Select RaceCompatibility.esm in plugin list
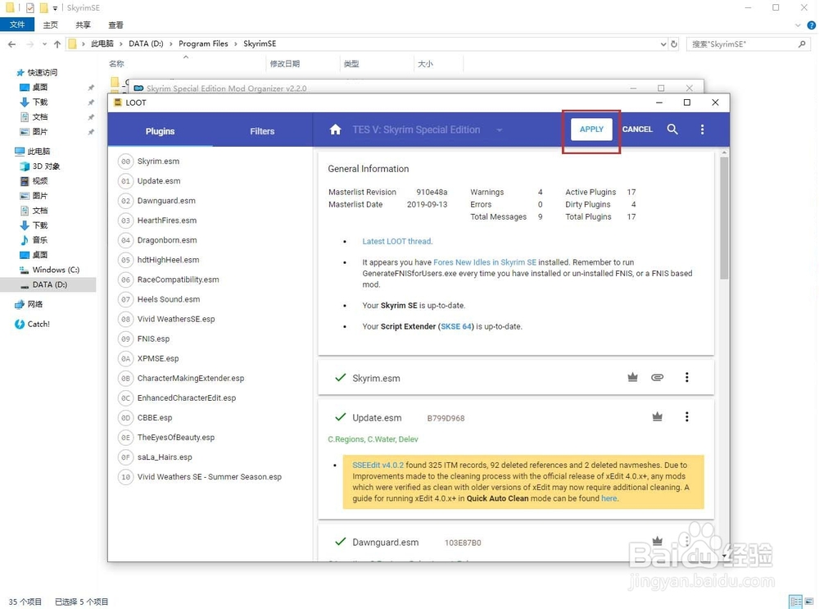 (x=178, y=280)
